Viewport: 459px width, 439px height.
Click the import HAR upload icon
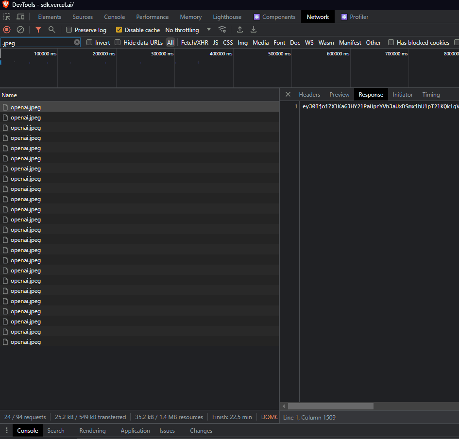240,30
